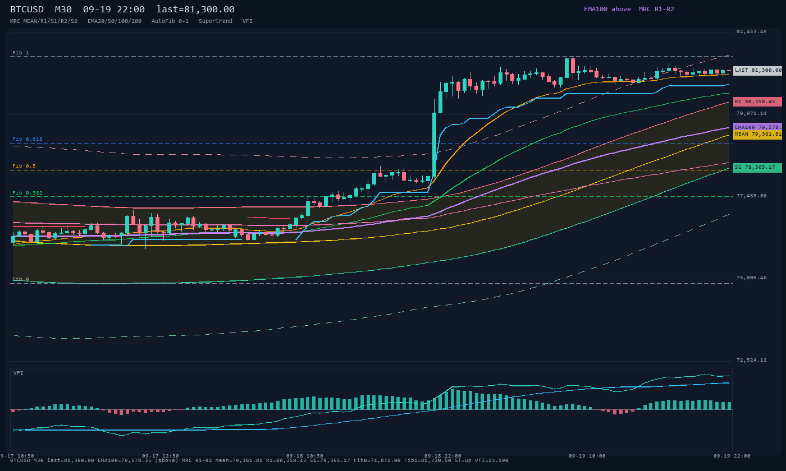Click the green S1 78,365.17 price tag
The height and width of the screenshot is (471, 786).
758,168
